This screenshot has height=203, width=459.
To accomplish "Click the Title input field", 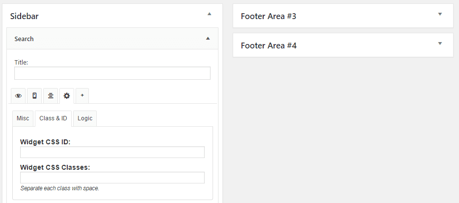I will (112, 73).
